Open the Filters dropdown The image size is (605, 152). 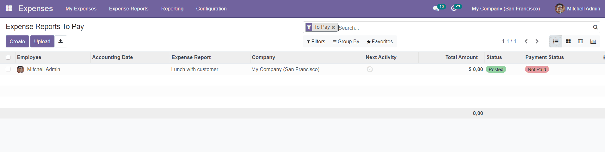coord(316,41)
